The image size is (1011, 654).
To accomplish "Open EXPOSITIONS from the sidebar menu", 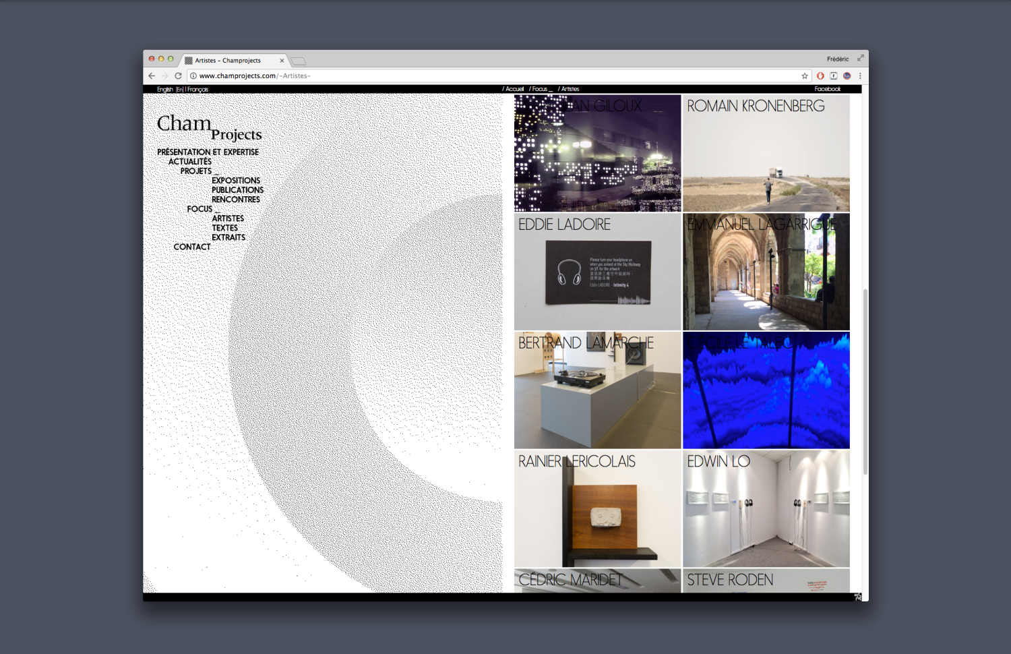I will (236, 181).
